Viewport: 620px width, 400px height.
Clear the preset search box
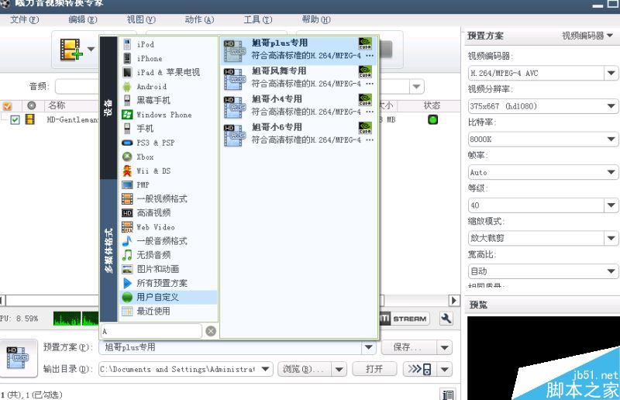click(x=211, y=331)
